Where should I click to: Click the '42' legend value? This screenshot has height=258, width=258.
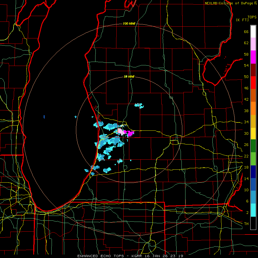pos(246,99)
